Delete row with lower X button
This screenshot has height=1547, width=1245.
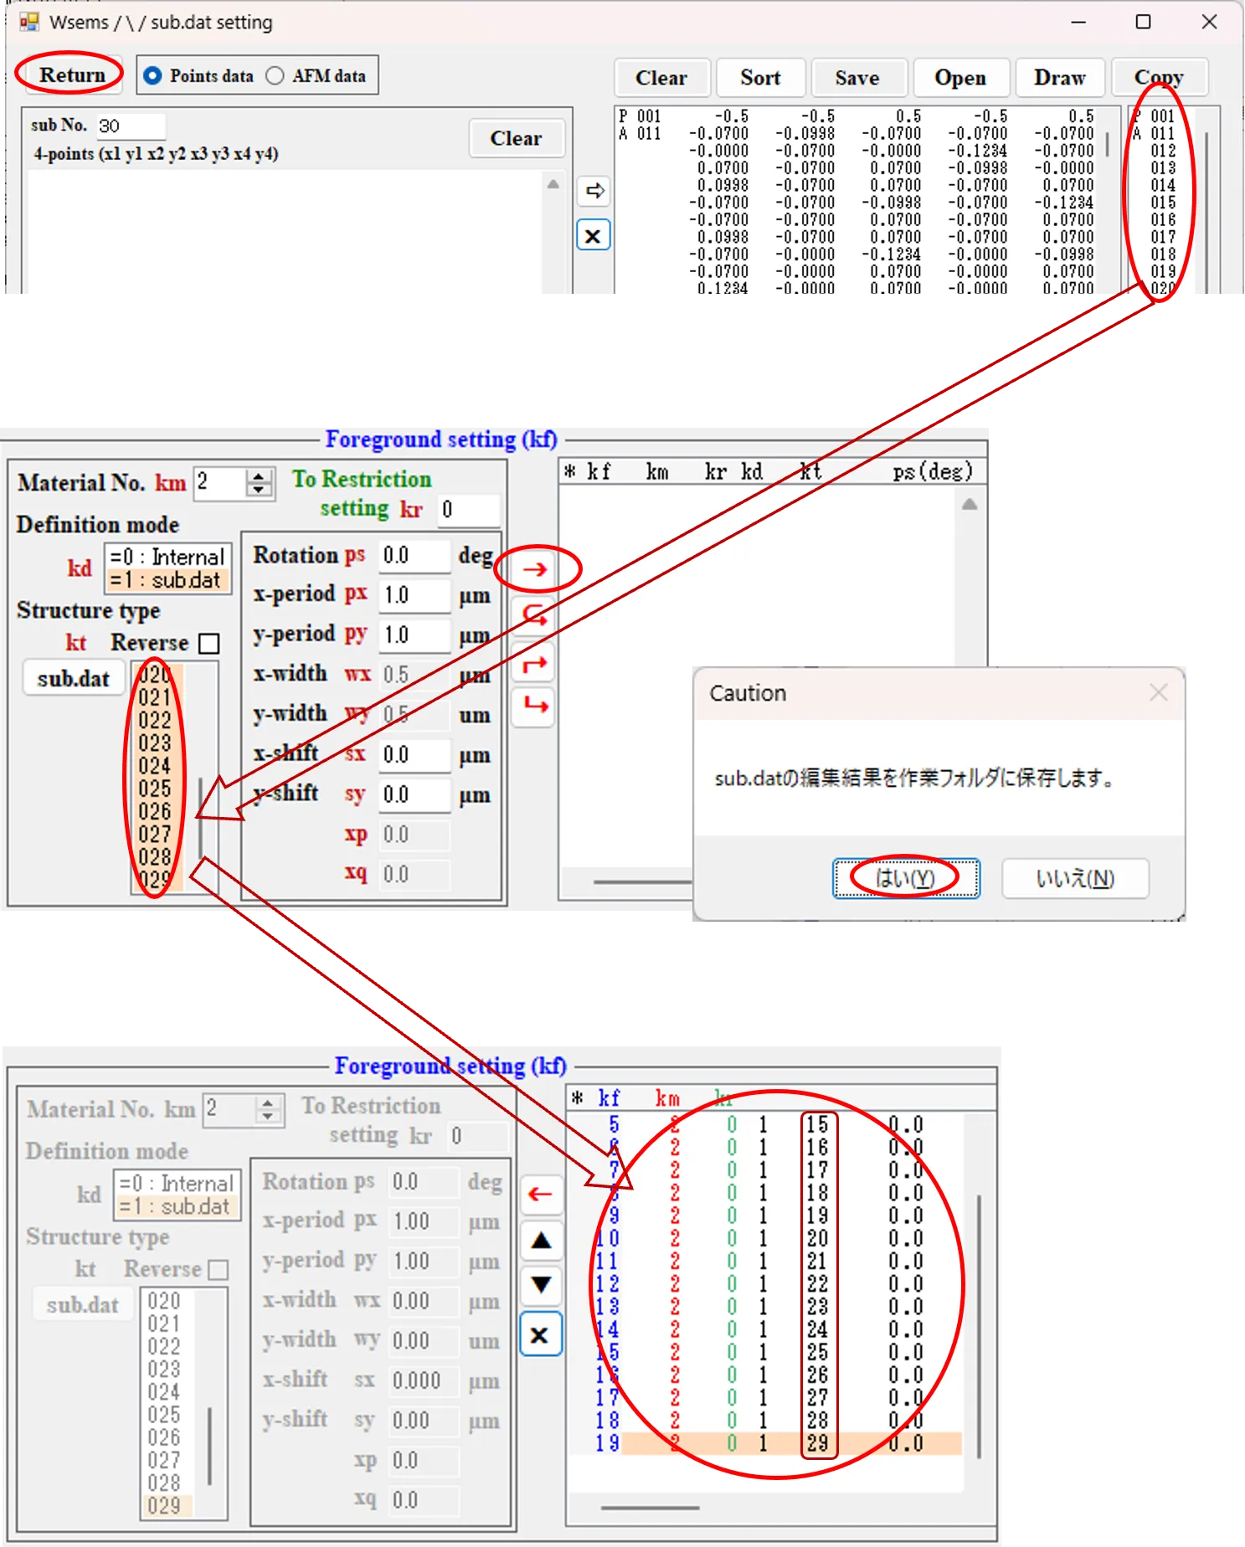pos(540,1334)
